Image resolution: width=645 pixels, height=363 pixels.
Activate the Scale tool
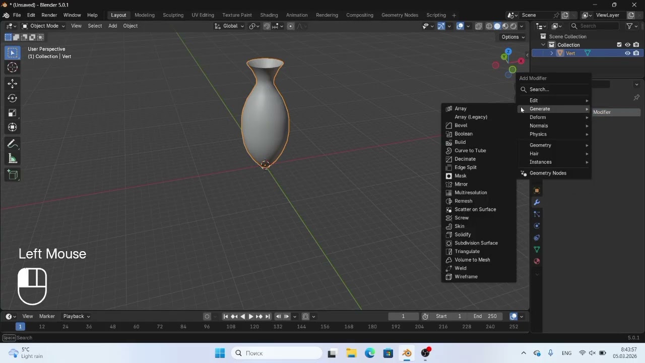pos(13,113)
